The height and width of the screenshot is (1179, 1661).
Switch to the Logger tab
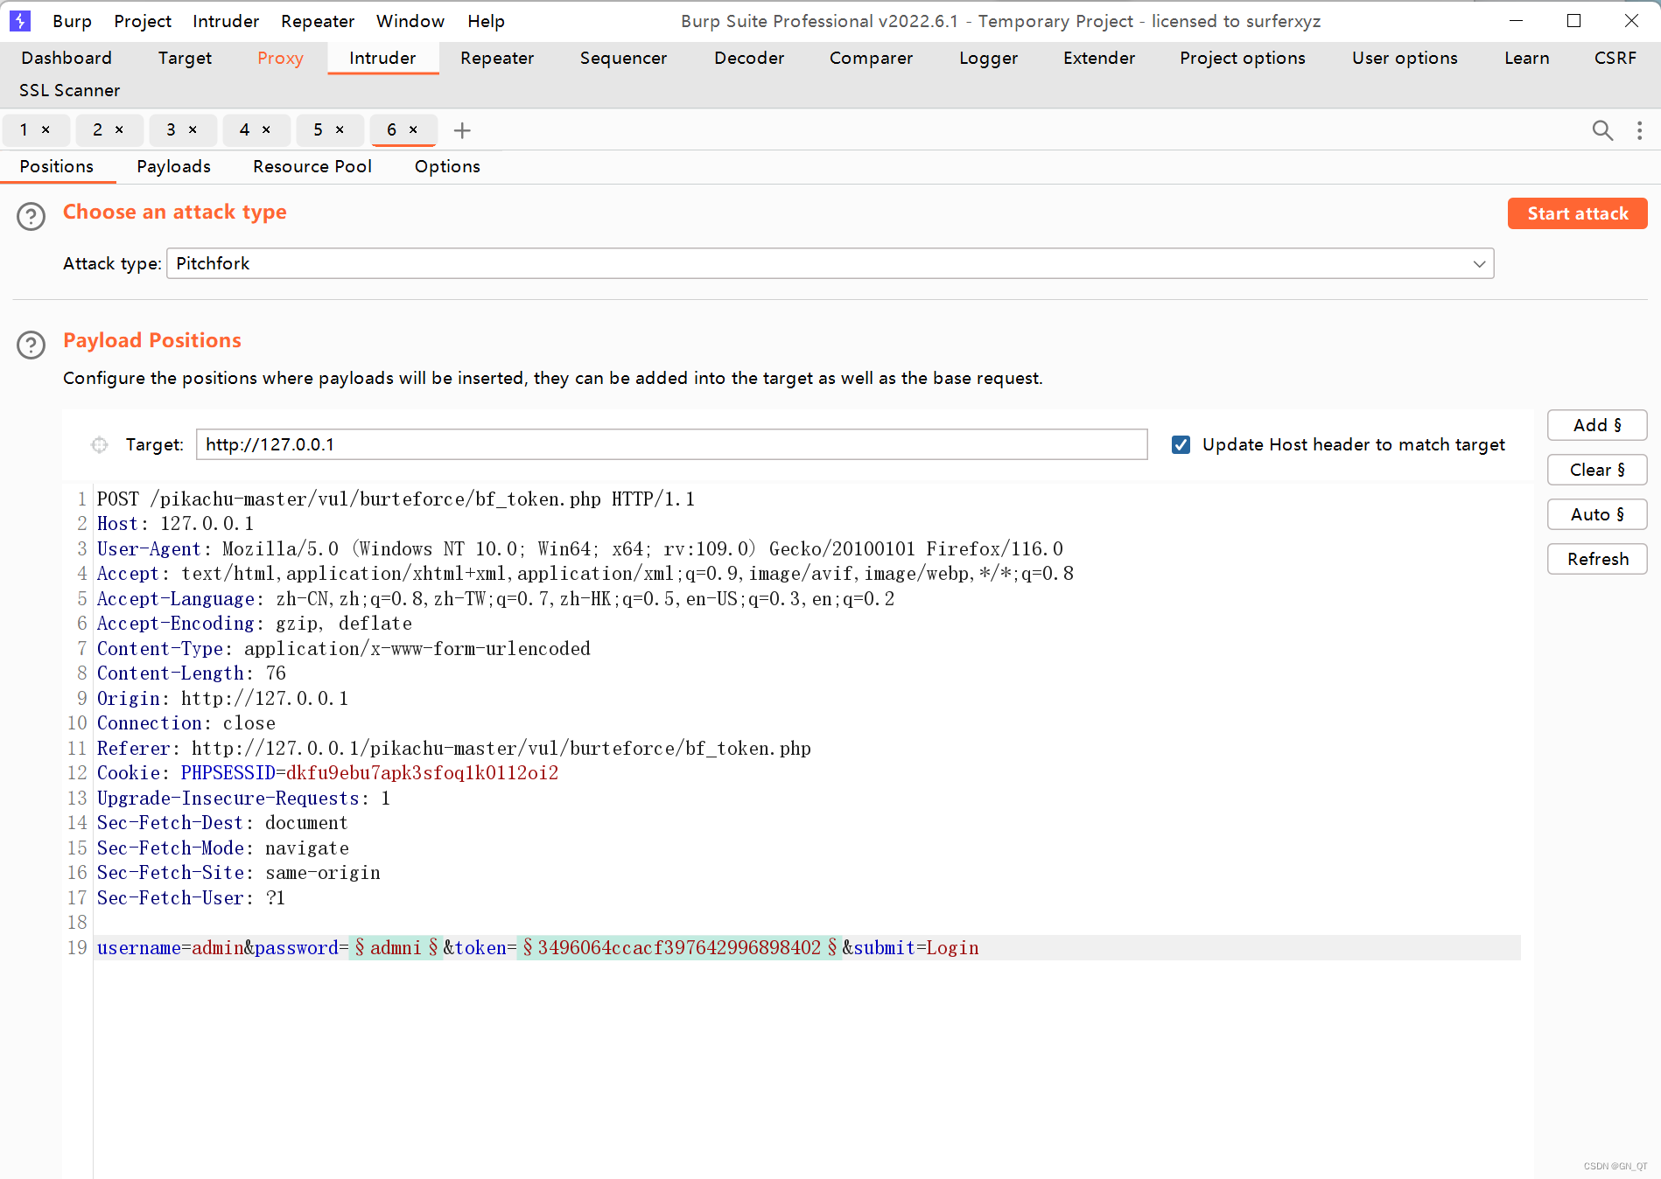point(988,58)
